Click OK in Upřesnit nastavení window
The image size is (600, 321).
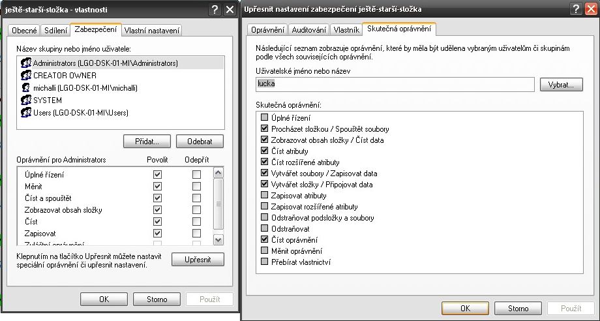(465, 308)
